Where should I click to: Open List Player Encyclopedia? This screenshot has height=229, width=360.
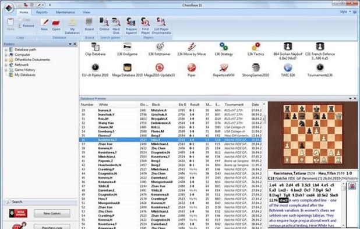point(161,26)
